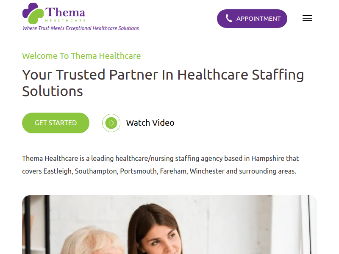Click the word Hampshire in description
Viewport: 339px width, 254px height.
268,158
